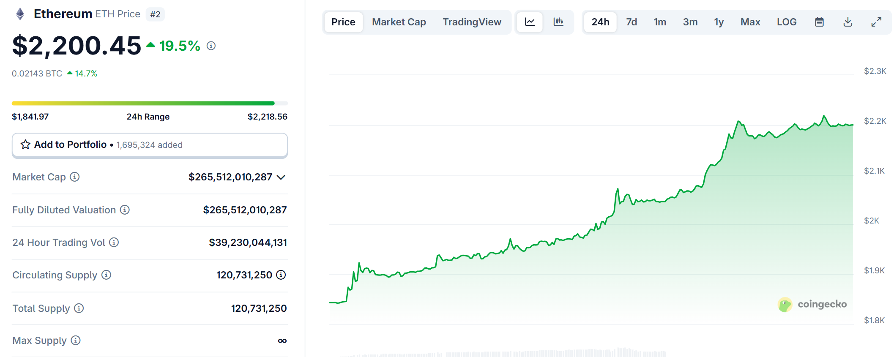Click the $39,230,044,131 trading volume value
Viewport: 894px width, 357px height.
(248, 243)
